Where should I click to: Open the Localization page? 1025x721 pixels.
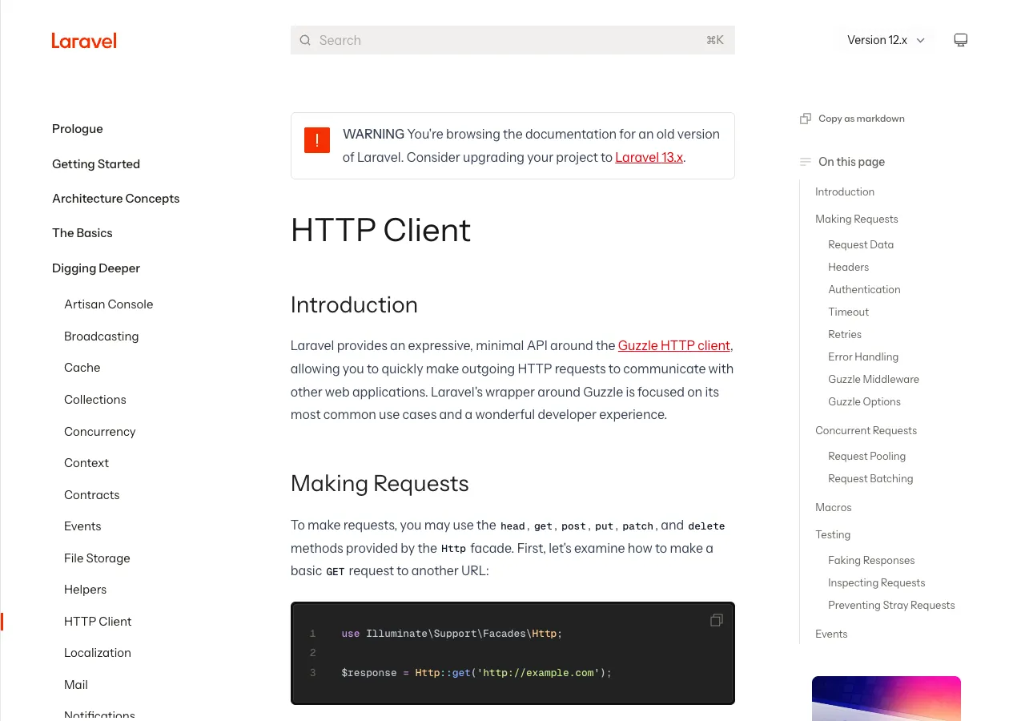[98, 653]
